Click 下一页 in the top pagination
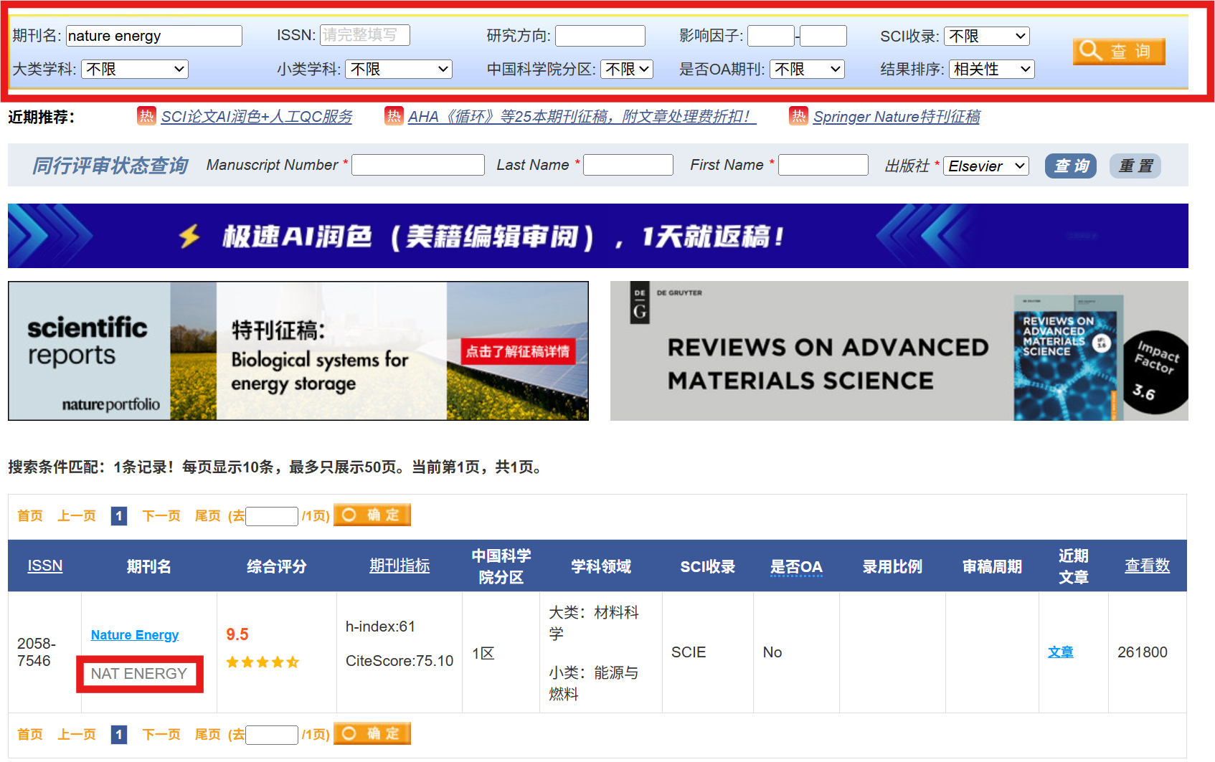 (x=161, y=516)
